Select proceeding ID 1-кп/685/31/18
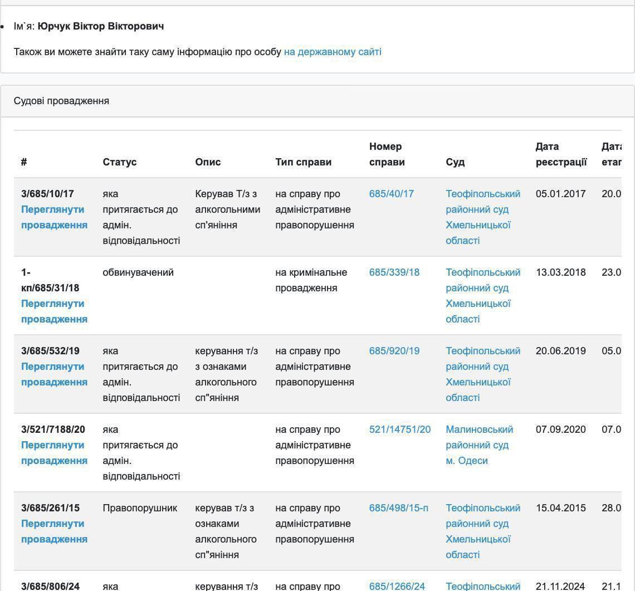 (50, 280)
